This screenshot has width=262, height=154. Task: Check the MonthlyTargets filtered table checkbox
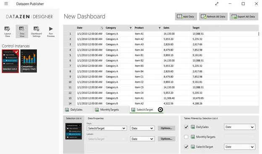pyautogui.click(x=186, y=137)
